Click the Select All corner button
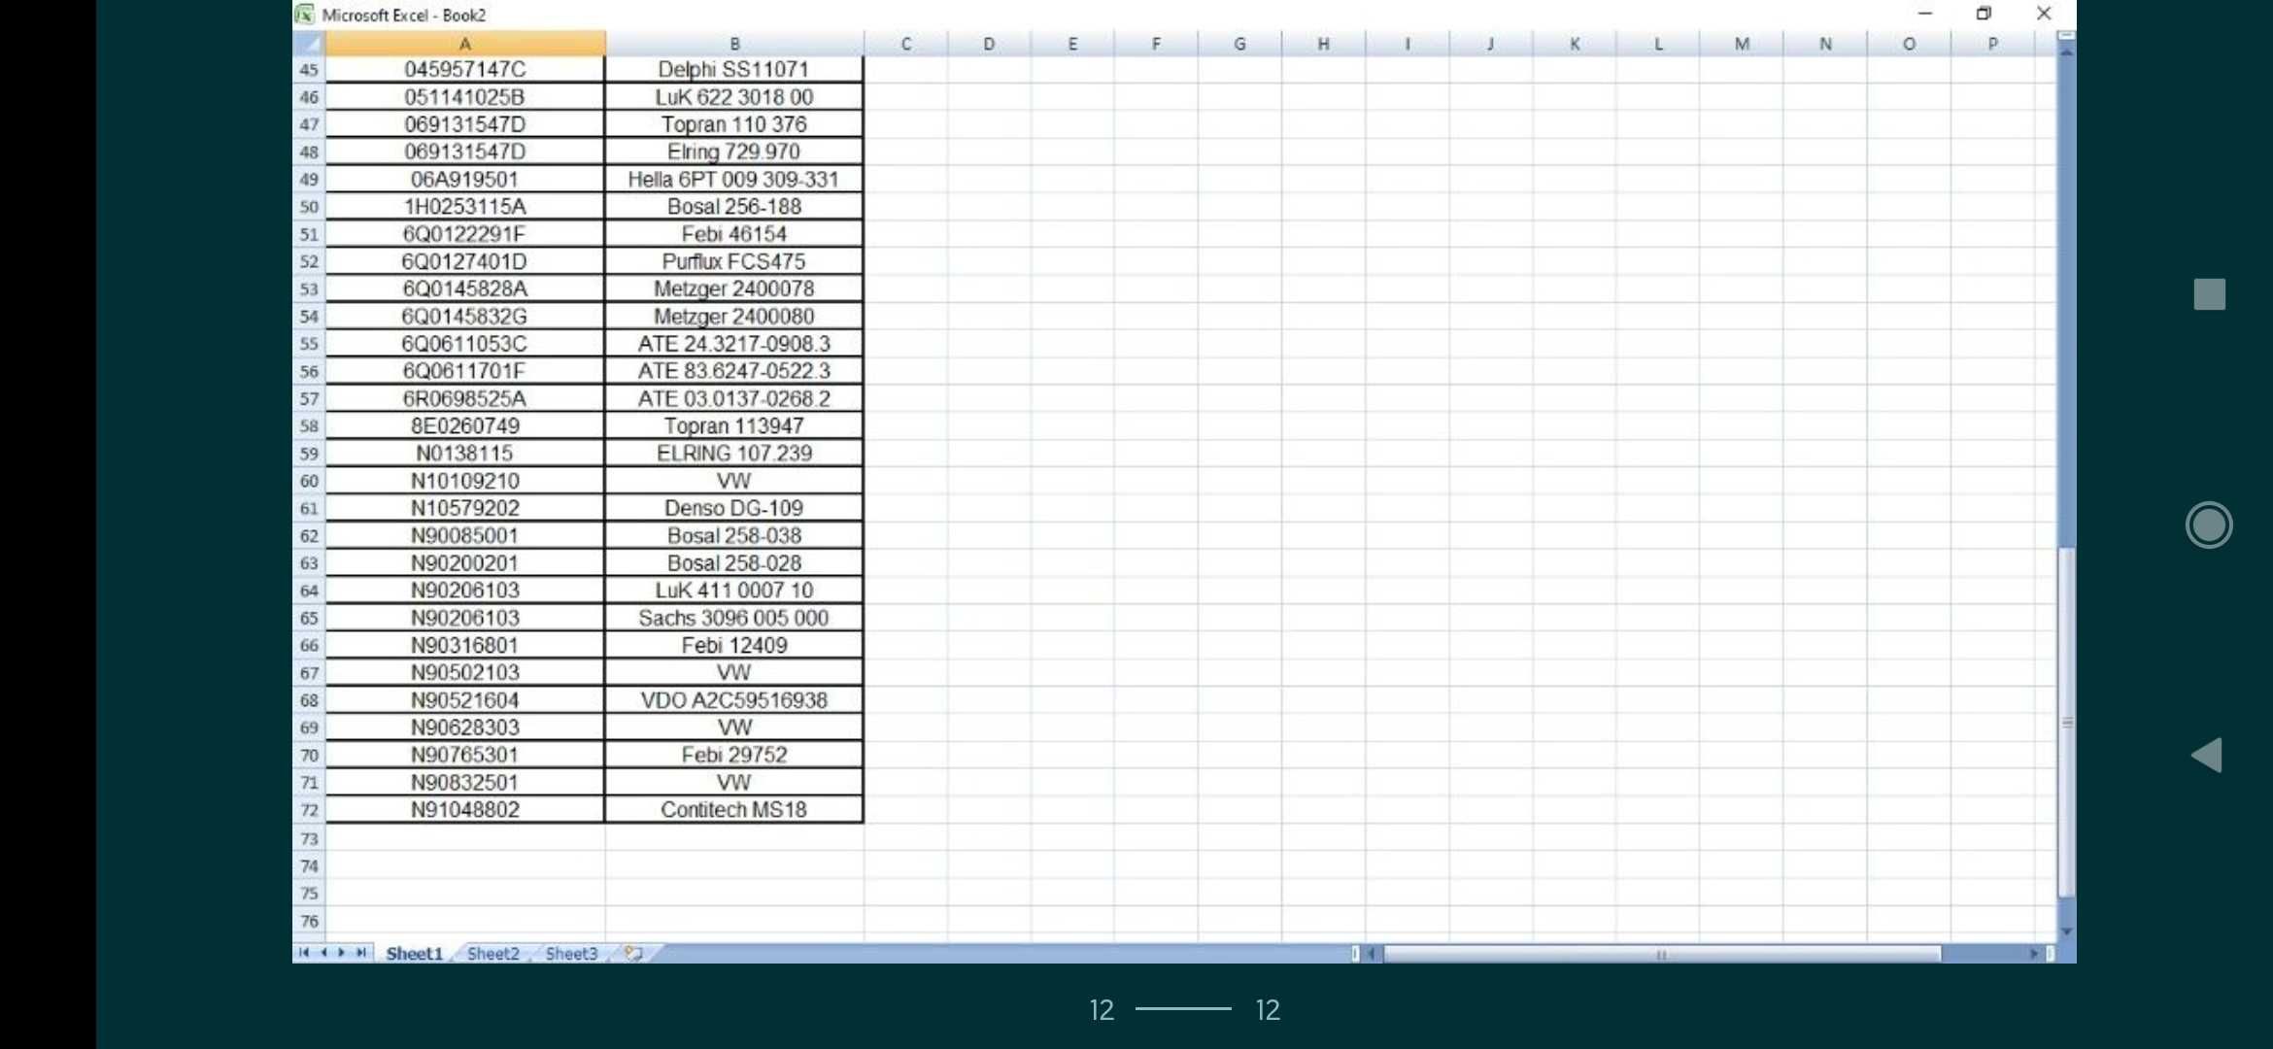The height and width of the screenshot is (1049, 2273). (x=309, y=44)
